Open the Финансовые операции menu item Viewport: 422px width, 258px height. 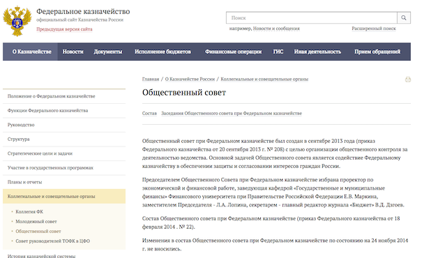[x=234, y=52]
